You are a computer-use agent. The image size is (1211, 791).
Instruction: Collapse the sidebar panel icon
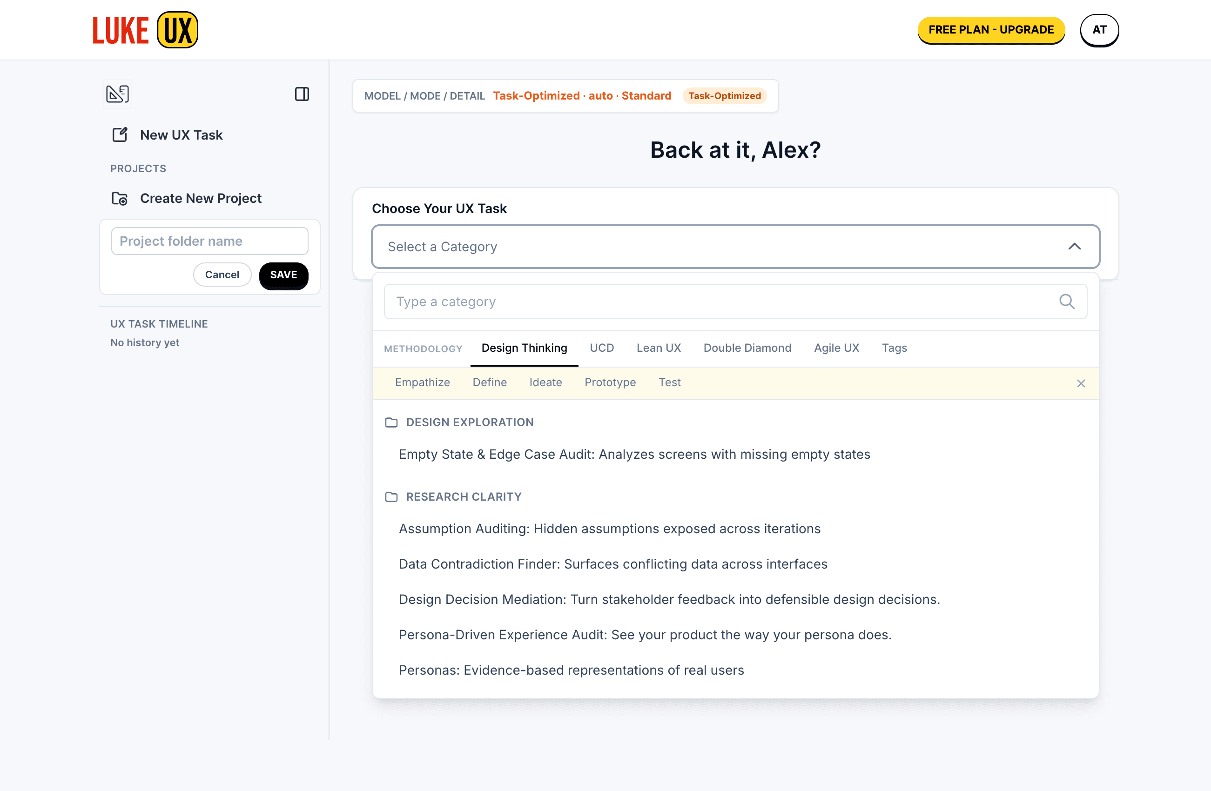[302, 94]
